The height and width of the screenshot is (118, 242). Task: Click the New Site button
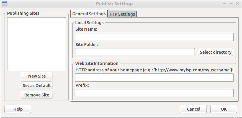tap(37, 76)
